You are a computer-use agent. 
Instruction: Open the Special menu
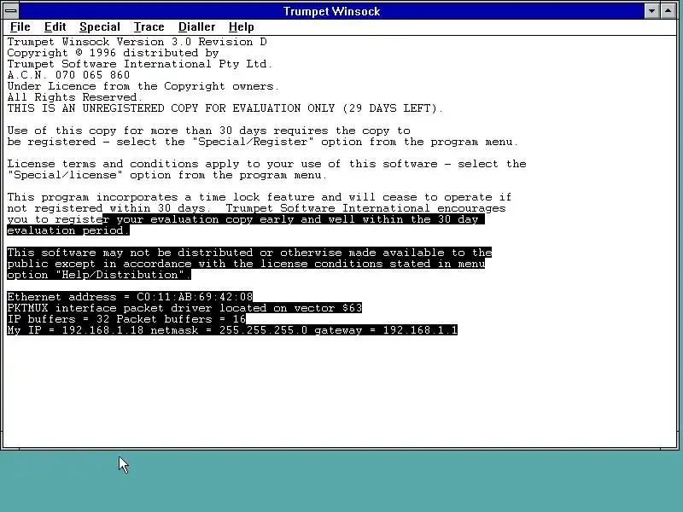coord(99,27)
